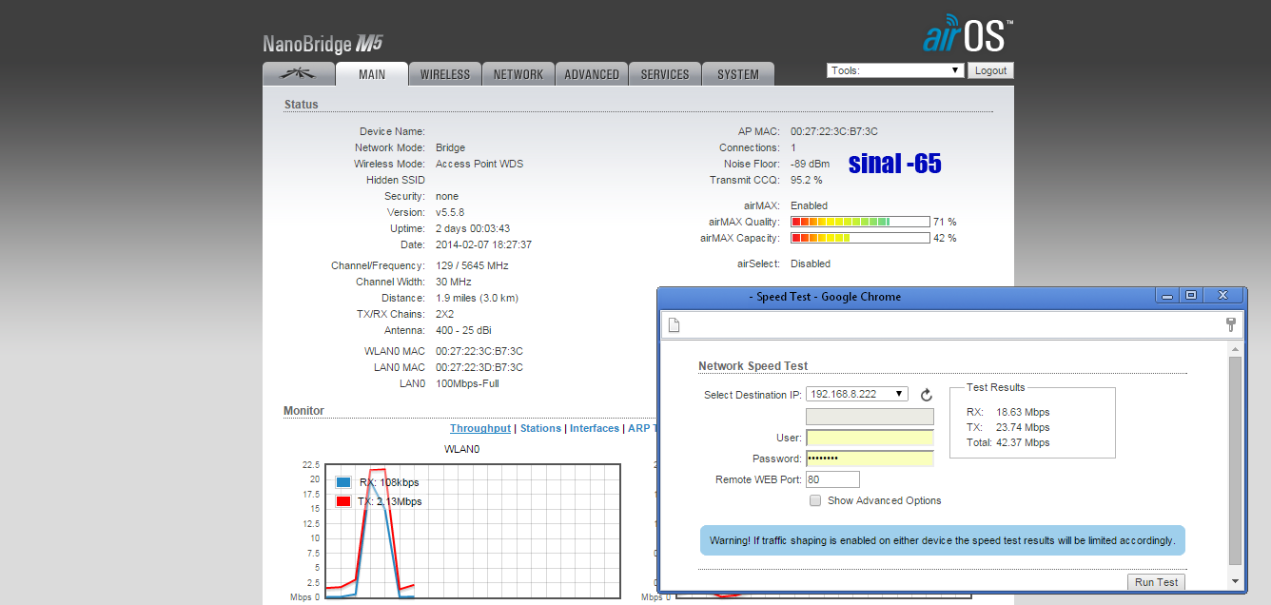Screen dimensions: 1271x605
Task: Click the red TX legend swatch
Action: pos(343,501)
